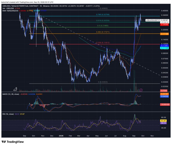172x146 pixels.
Task: Select the Fibonacci 0.382 (0.17371) level label
Action: [x=103, y=32]
